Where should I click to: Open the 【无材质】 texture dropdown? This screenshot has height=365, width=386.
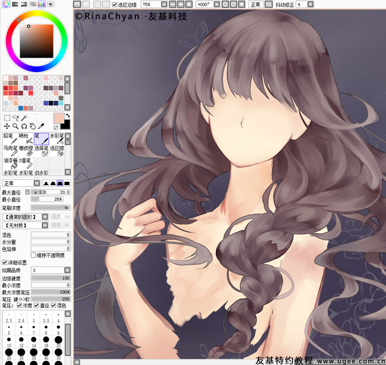(x=45, y=225)
